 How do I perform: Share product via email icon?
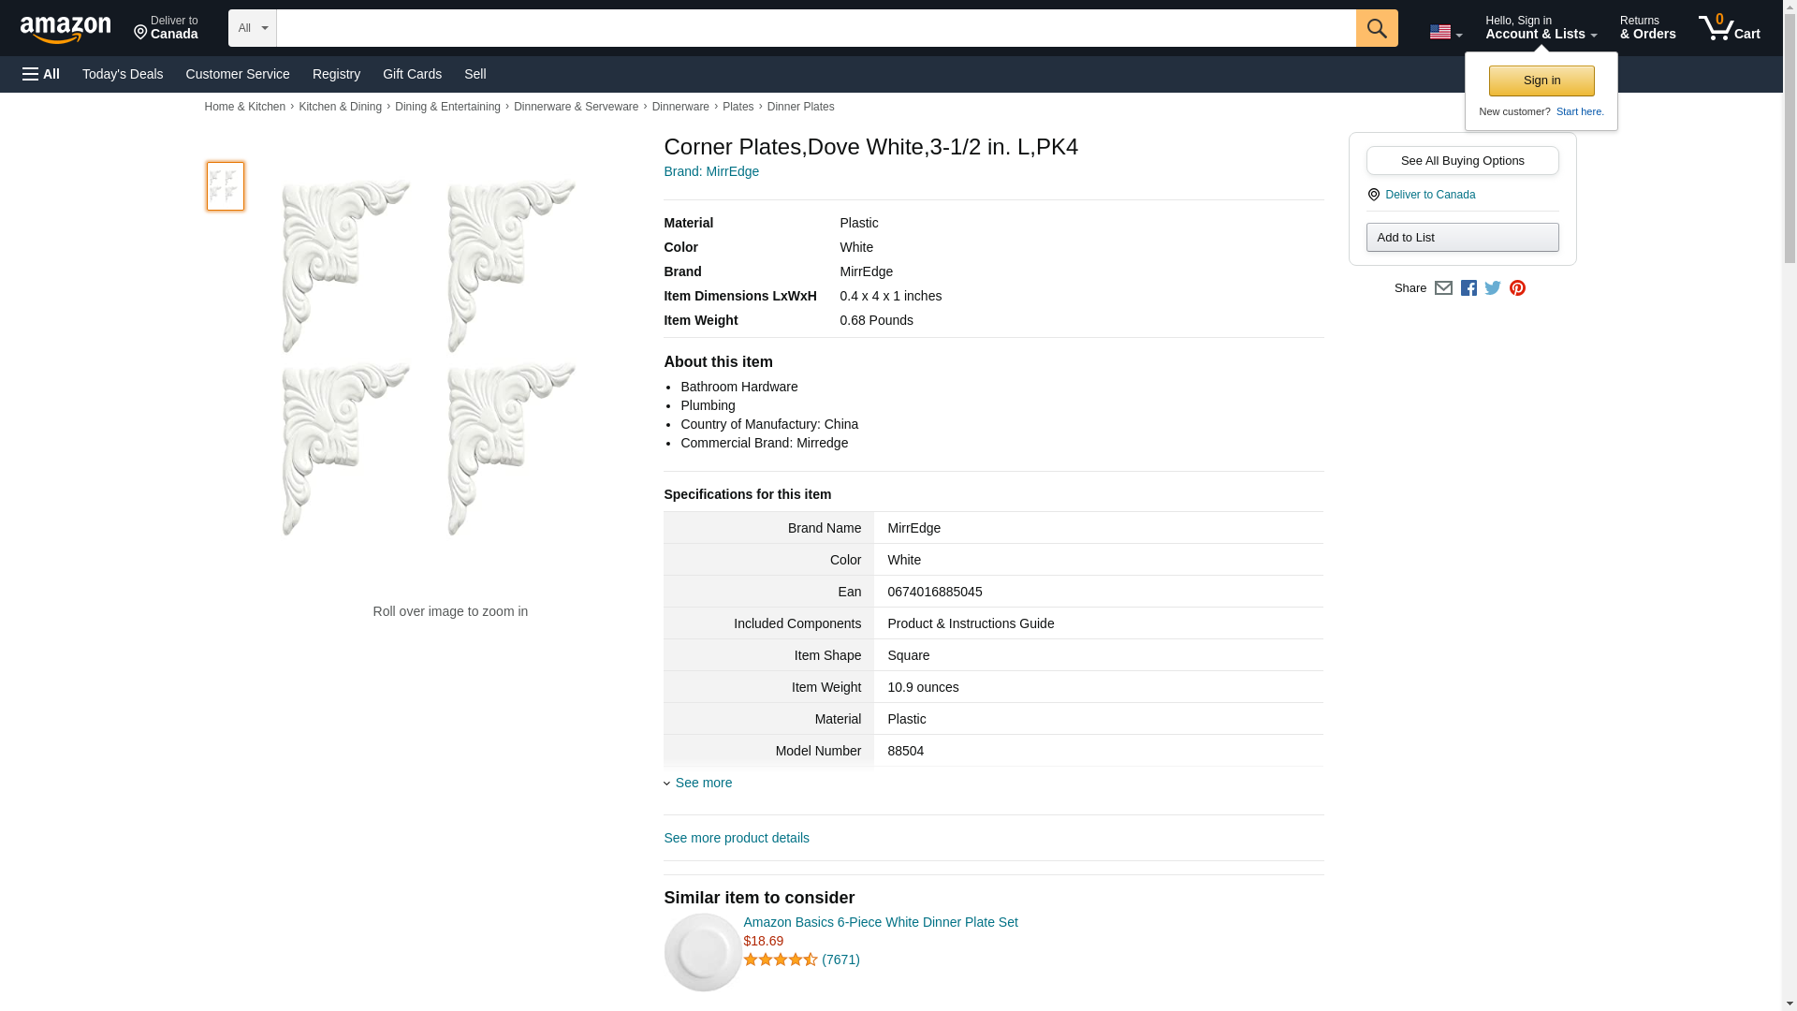coord(1443,288)
